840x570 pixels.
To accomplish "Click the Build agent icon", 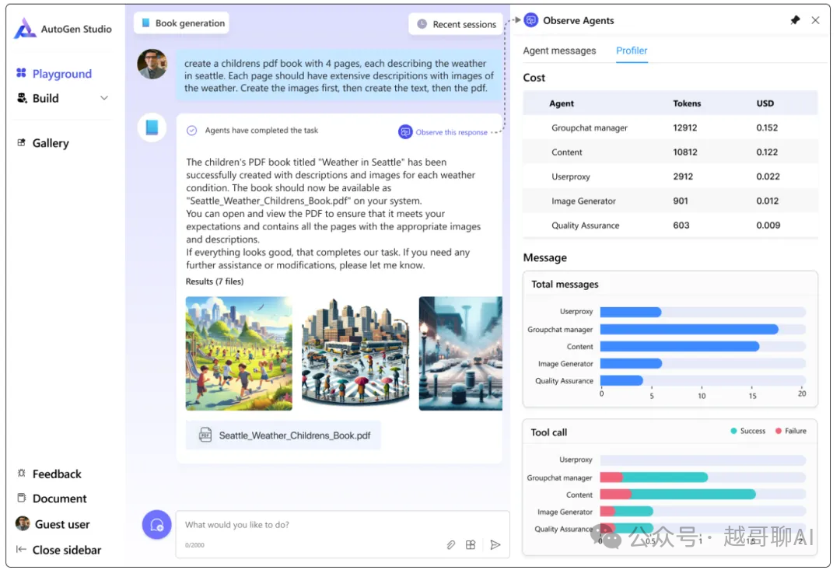I will [x=22, y=98].
